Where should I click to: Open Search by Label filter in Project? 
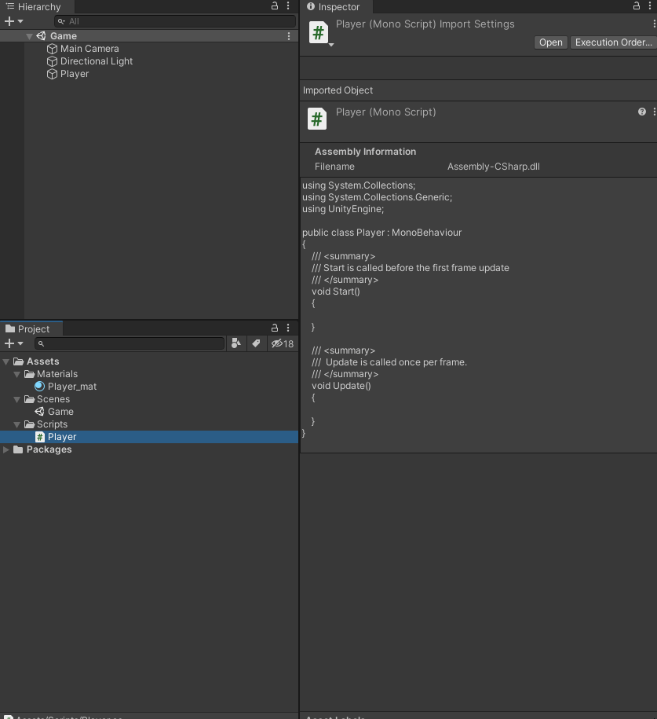(256, 343)
